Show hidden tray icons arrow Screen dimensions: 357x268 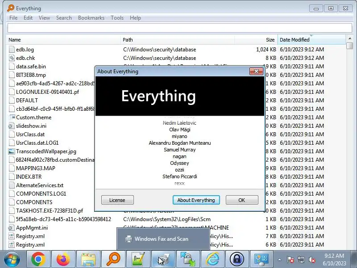coord(280,260)
